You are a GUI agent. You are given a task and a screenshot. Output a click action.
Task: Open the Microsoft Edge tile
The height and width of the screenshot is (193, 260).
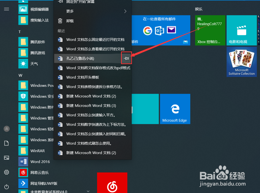tap(175, 109)
